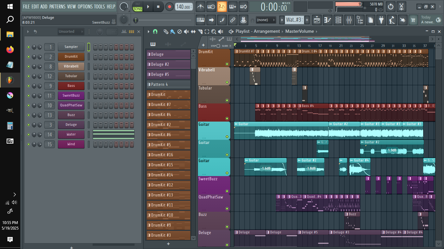Select the zoom magnifier tool in playlist
The width and height of the screenshot is (444, 249).
pos(214,32)
